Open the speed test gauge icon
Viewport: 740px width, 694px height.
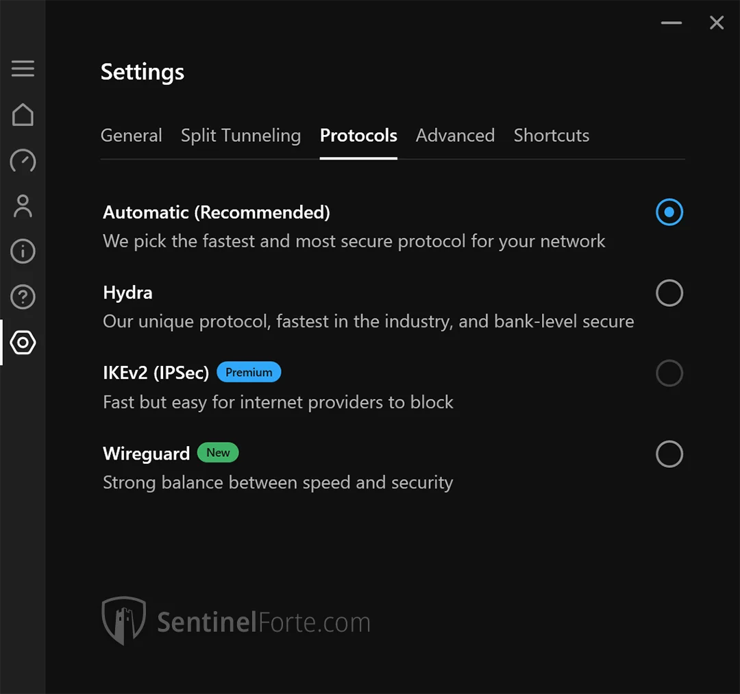(23, 160)
